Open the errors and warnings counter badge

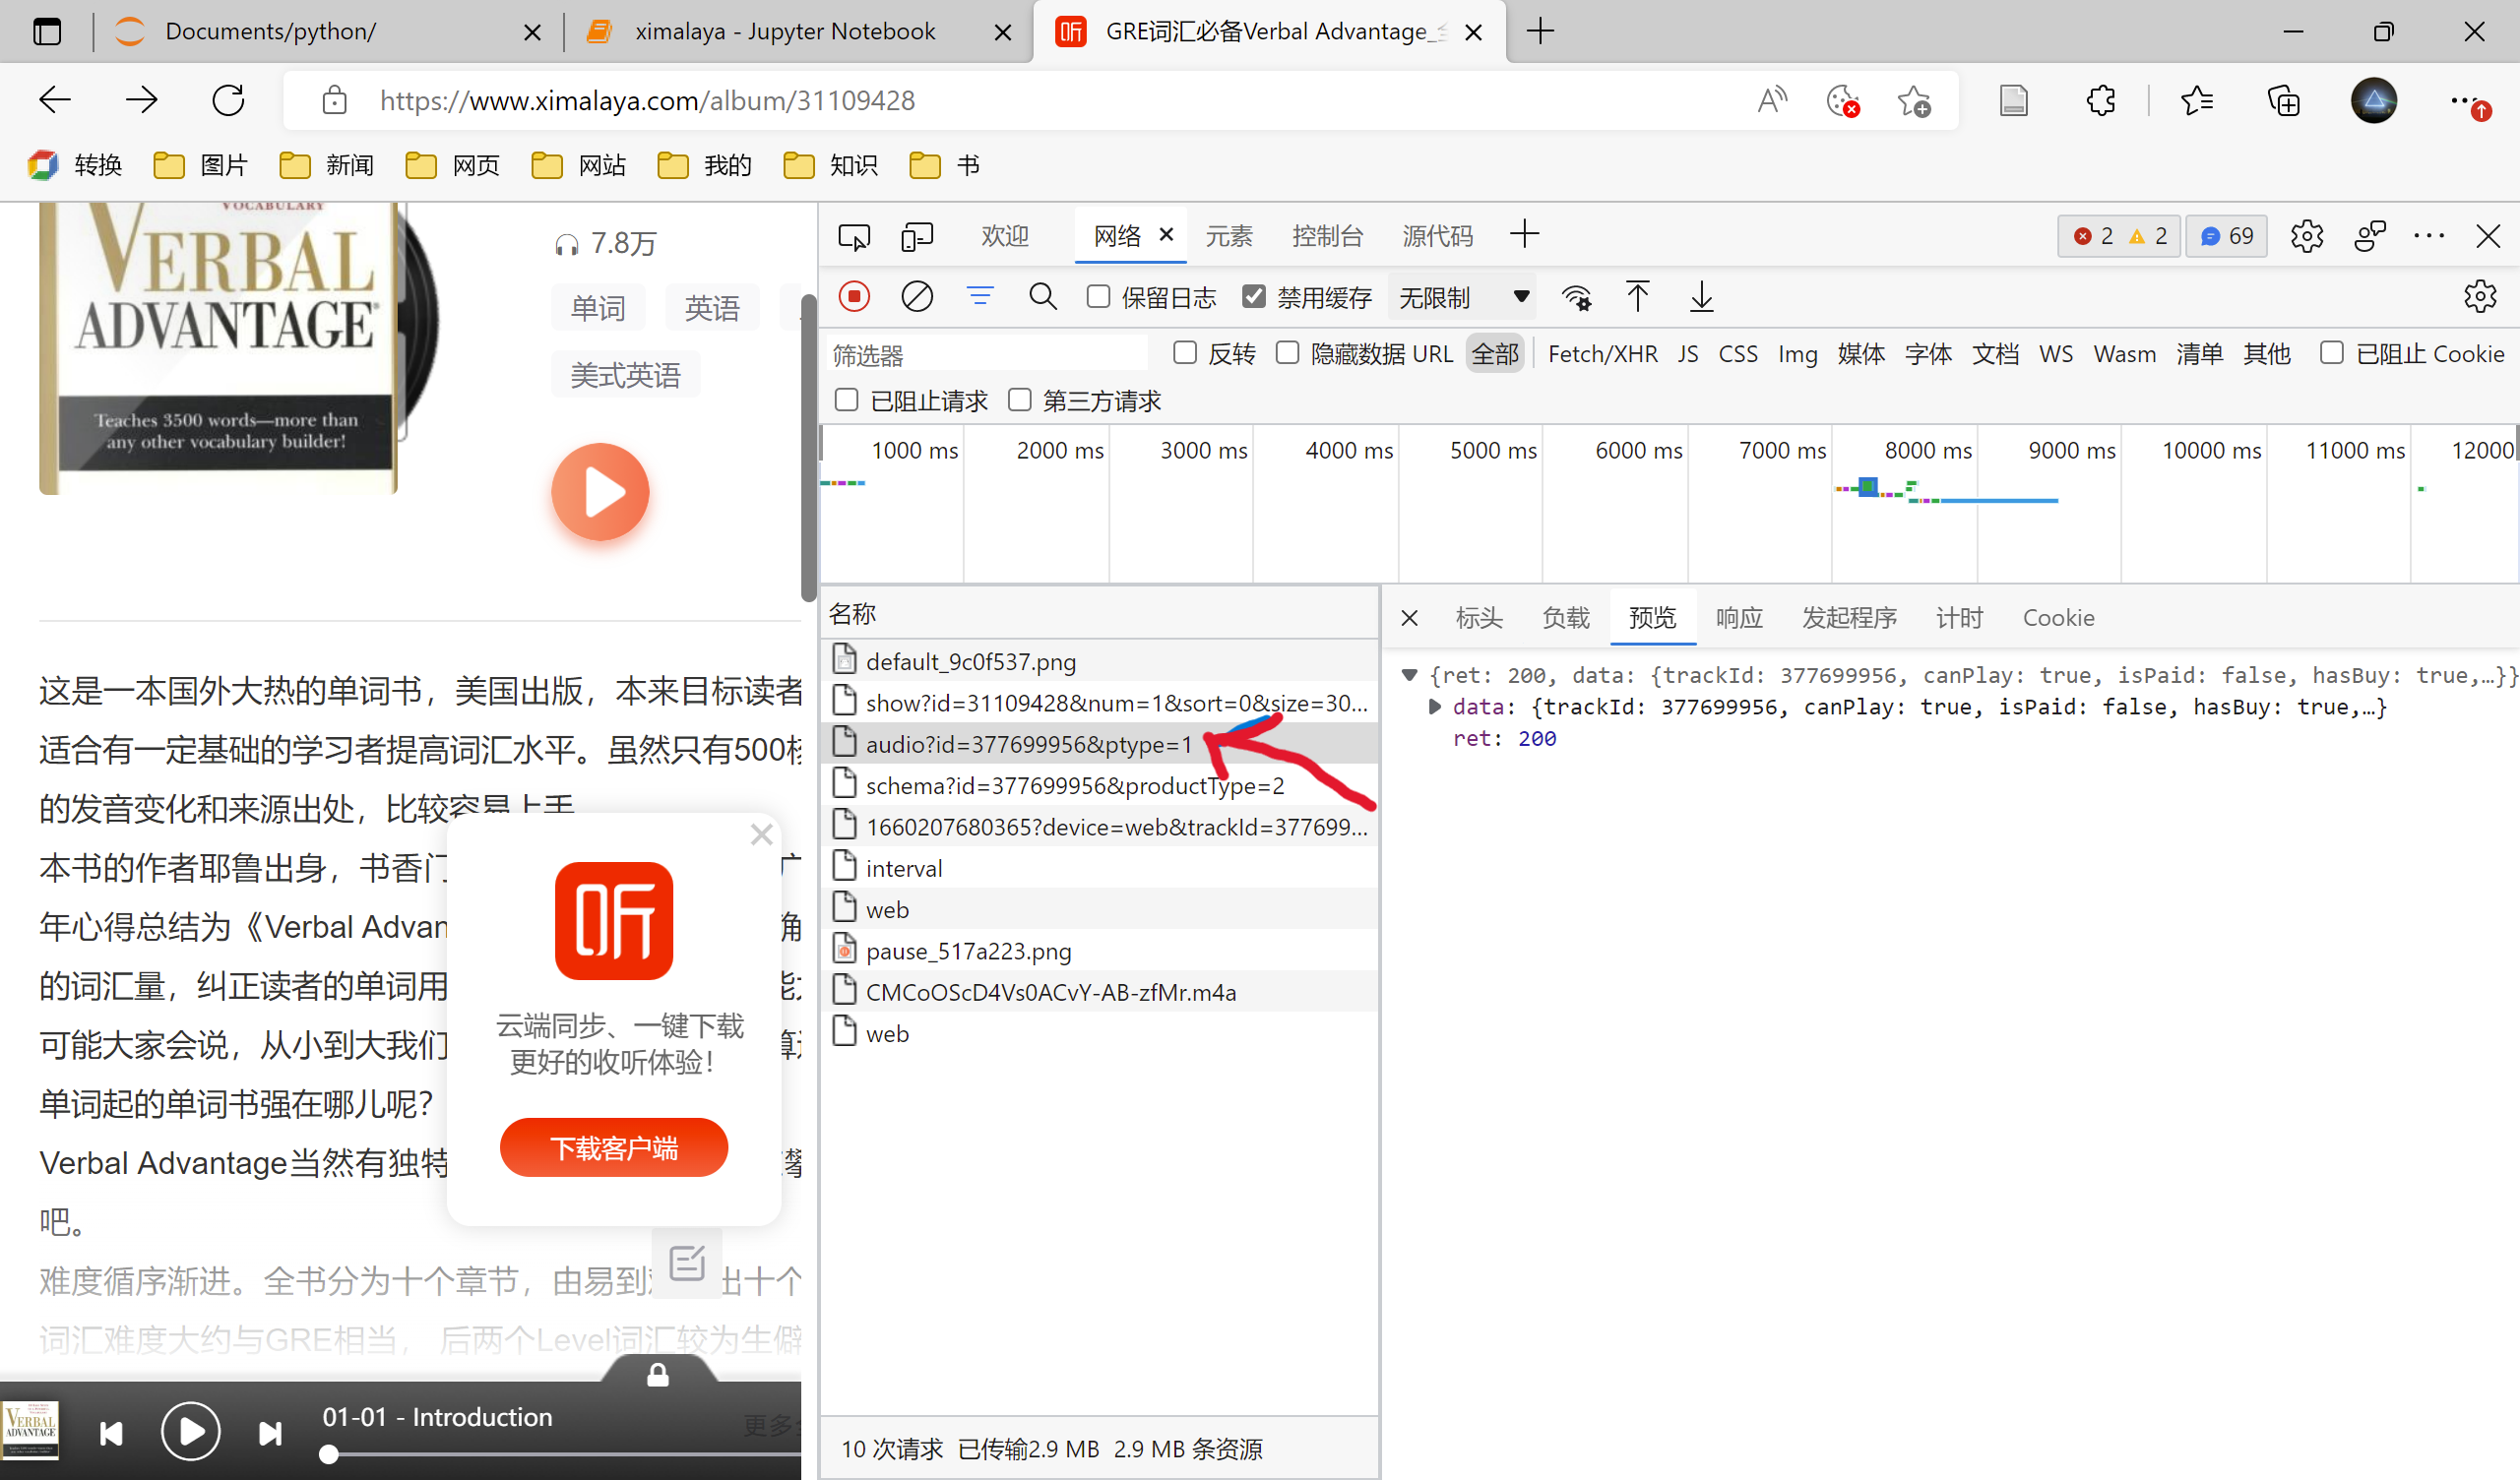point(2120,236)
